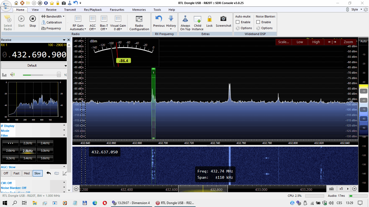Enable the Auto-mute checkbox

pos(238,22)
